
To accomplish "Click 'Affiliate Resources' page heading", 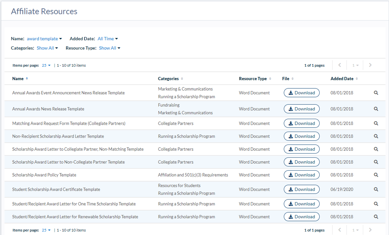I will point(44,11).
